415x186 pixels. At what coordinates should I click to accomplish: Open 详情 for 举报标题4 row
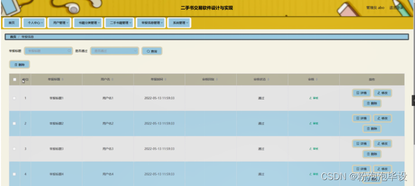point(361,169)
